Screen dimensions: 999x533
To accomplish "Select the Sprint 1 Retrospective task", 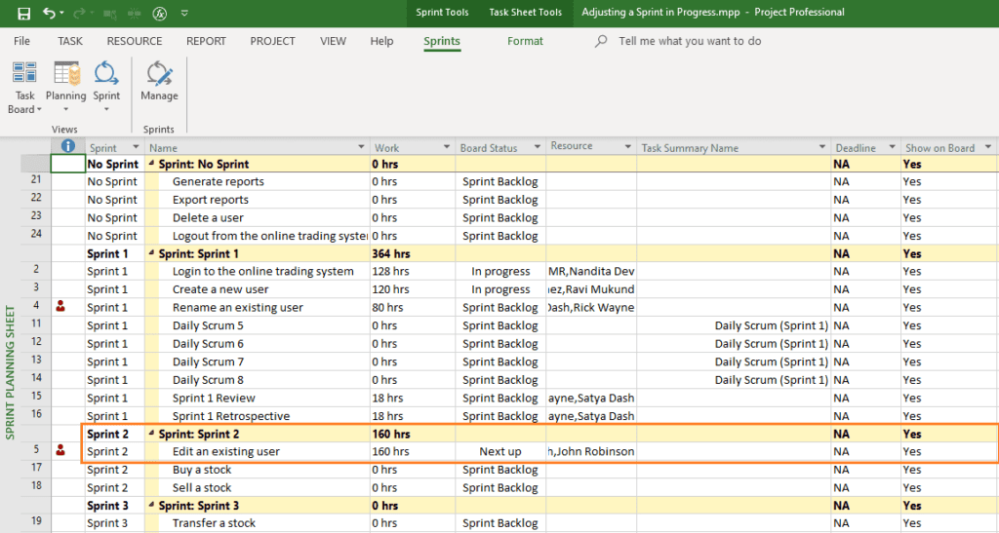I will tap(230, 416).
